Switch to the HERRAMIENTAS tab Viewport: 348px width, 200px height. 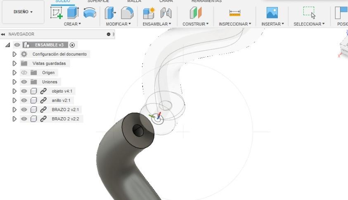coord(206,1)
